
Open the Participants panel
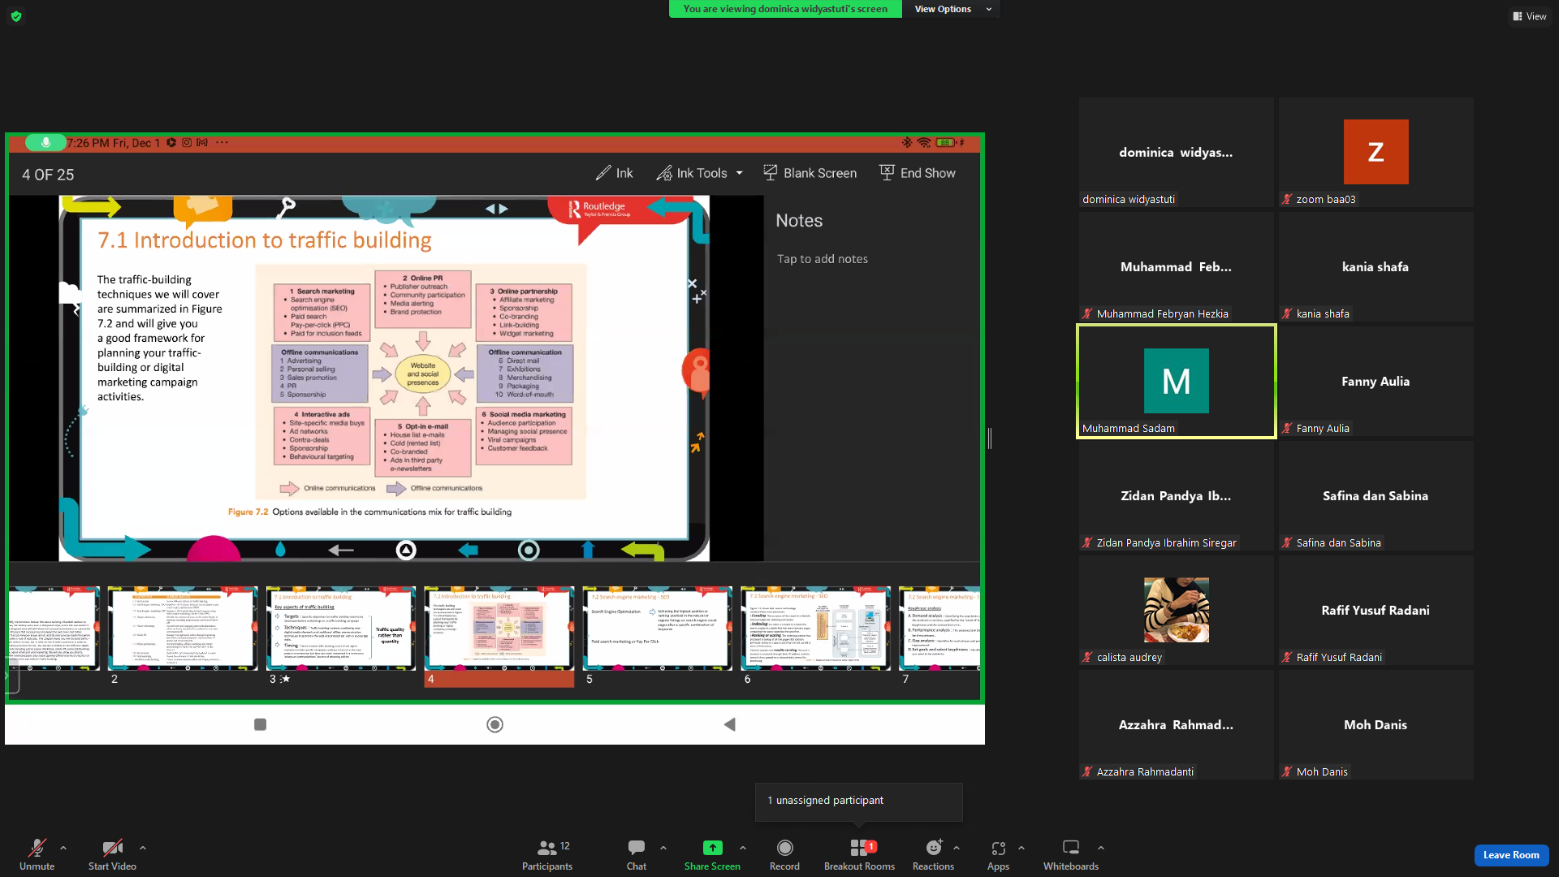coord(547,854)
